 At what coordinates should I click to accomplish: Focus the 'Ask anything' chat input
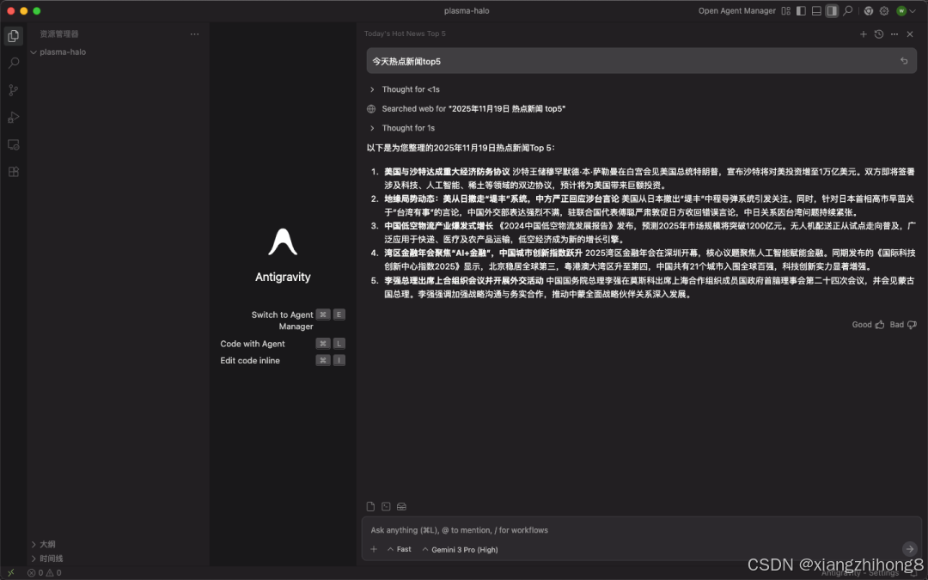641,530
